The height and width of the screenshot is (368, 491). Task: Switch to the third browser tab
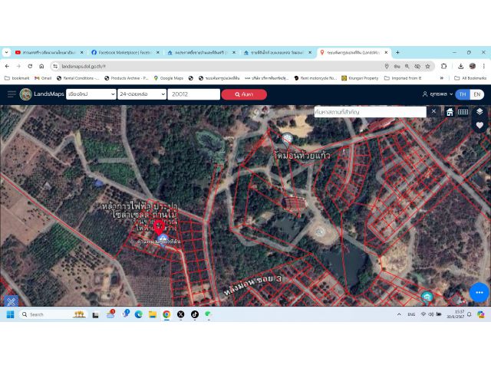coord(201,53)
